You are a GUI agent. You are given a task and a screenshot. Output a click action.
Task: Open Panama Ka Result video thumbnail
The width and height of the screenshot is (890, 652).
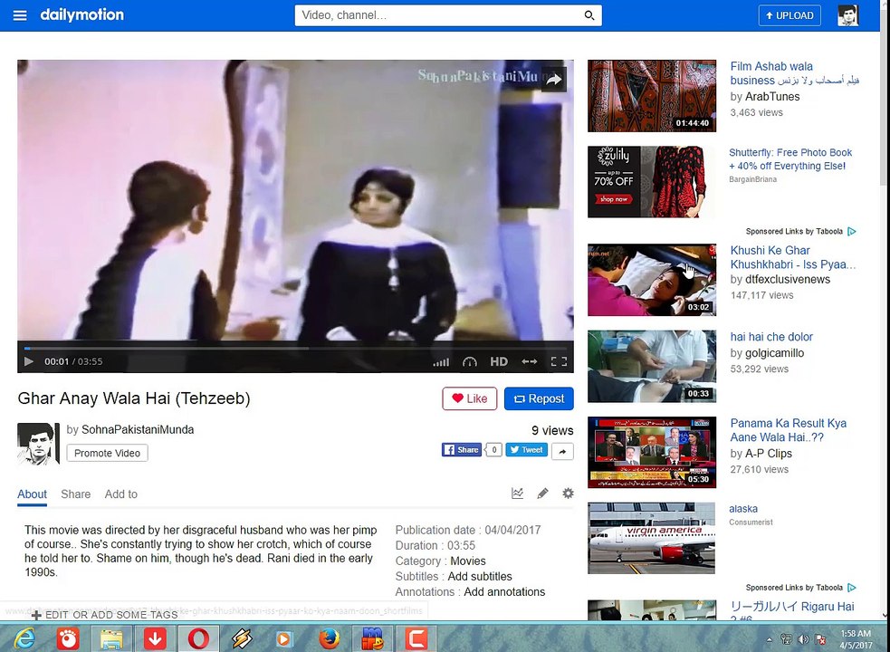tap(652, 453)
